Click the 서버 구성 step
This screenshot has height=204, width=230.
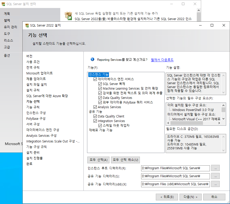pyautogui.click(x=33, y=124)
